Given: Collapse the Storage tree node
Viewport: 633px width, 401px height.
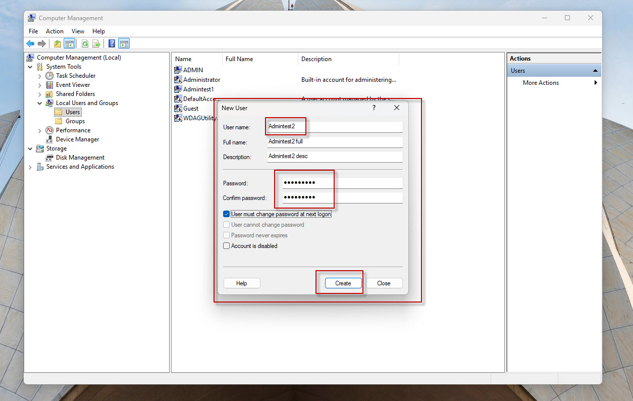Looking at the screenshot, I should [x=30, y=148].
